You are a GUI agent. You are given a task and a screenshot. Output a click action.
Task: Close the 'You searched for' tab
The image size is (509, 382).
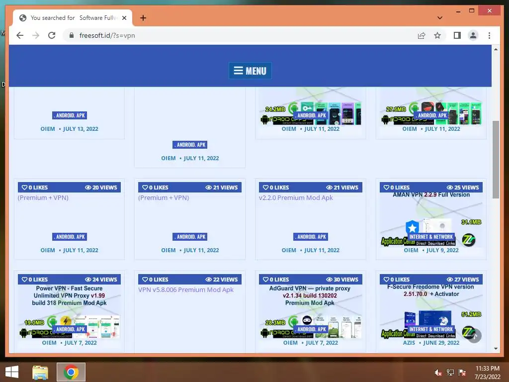tap(124, 18)
